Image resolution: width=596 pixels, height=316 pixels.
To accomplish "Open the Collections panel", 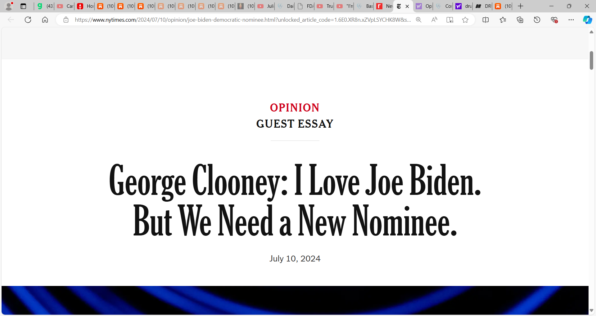I will point(520,20).
